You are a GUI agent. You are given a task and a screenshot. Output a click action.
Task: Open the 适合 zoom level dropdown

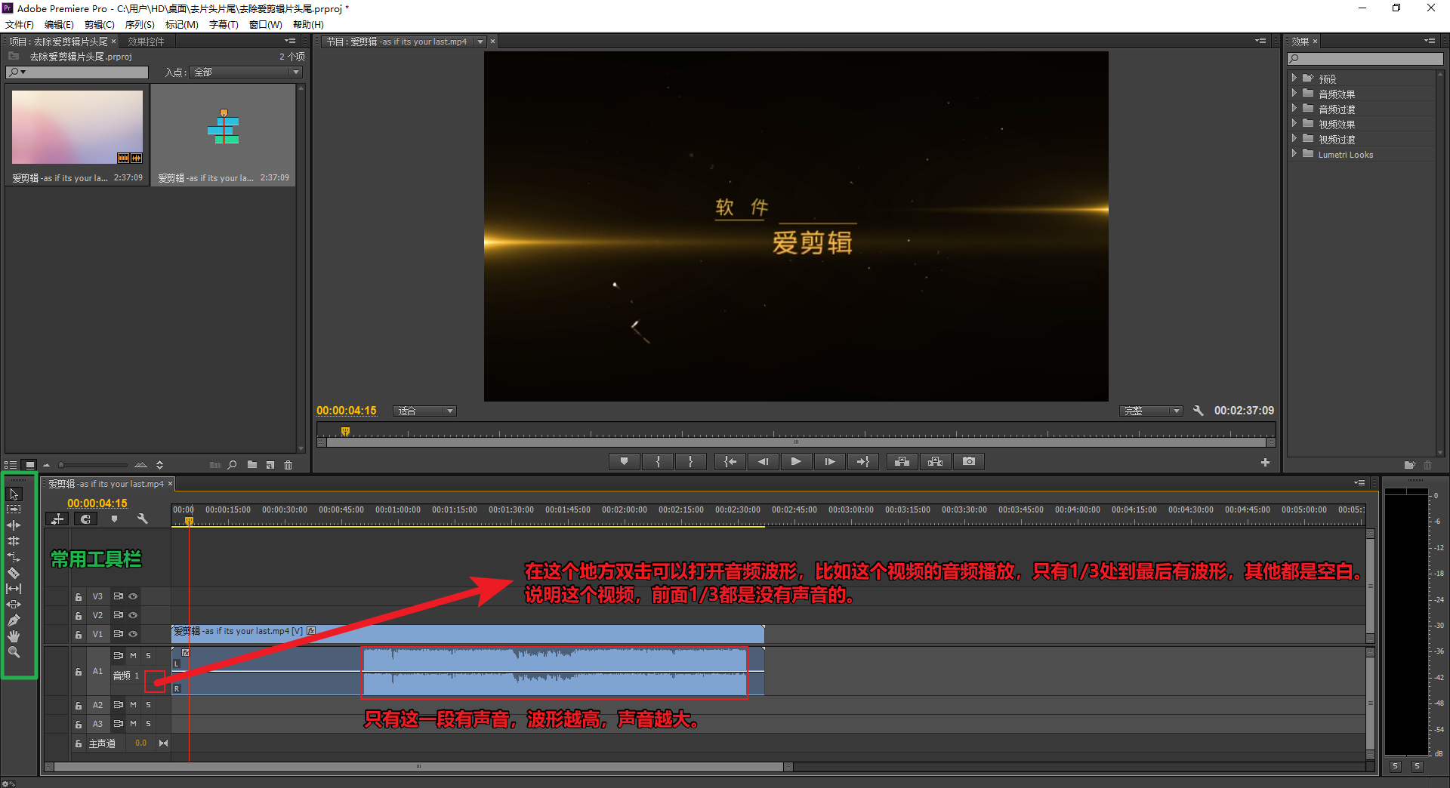click(x=425, y=411)
